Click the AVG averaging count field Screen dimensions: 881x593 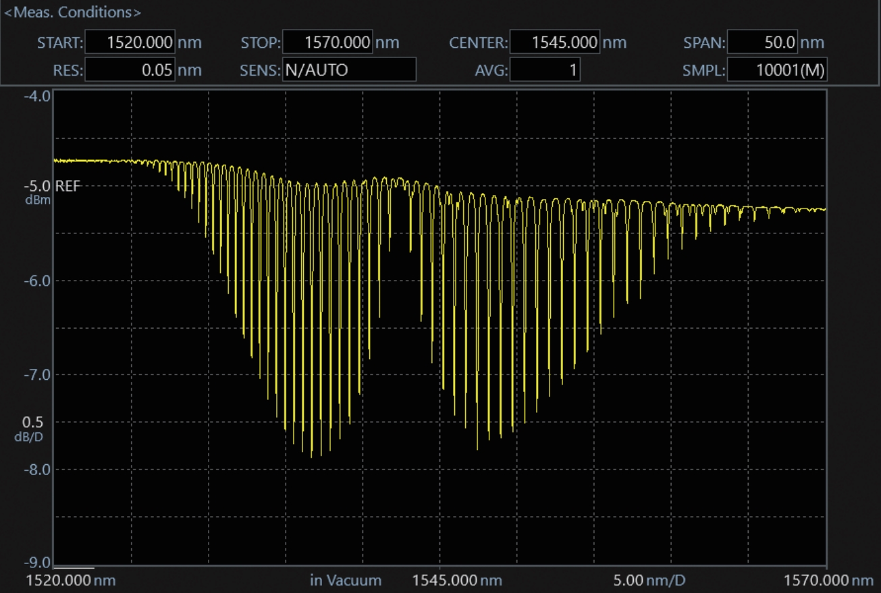point(545,69)
